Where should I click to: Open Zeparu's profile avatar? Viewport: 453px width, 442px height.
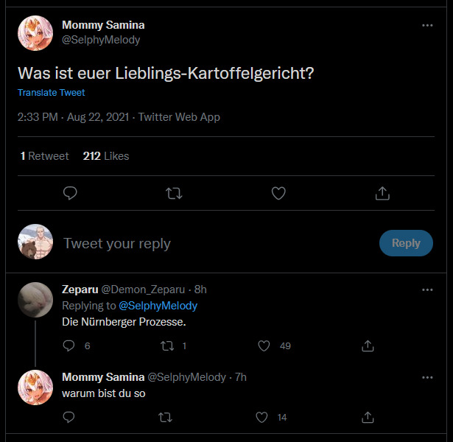(x=35, y=299)
